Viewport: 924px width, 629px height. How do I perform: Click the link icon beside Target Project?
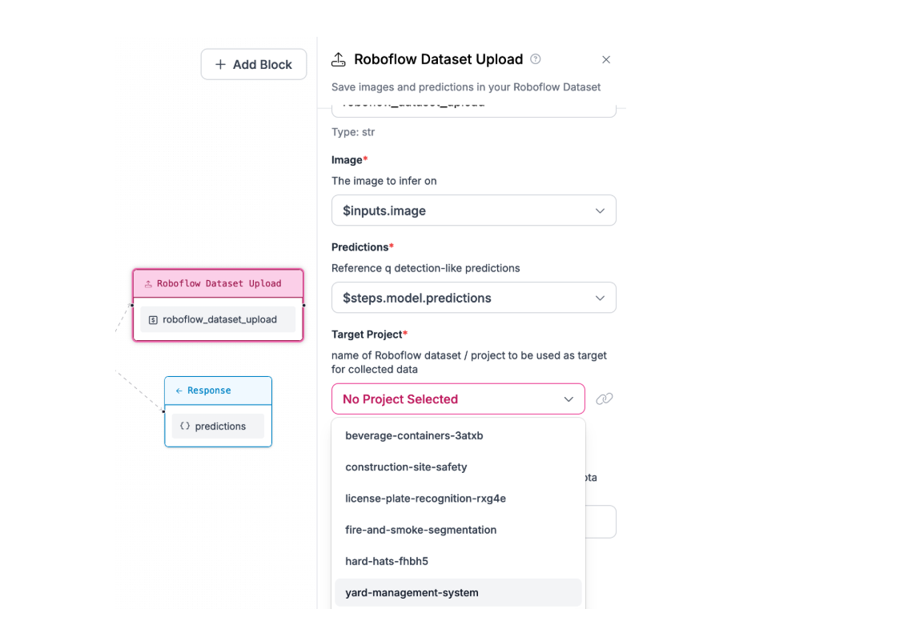[605, 399]
